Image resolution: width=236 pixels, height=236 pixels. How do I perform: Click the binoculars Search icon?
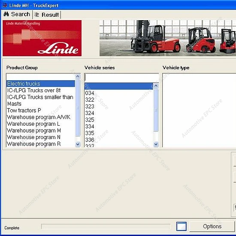(6, 14)
